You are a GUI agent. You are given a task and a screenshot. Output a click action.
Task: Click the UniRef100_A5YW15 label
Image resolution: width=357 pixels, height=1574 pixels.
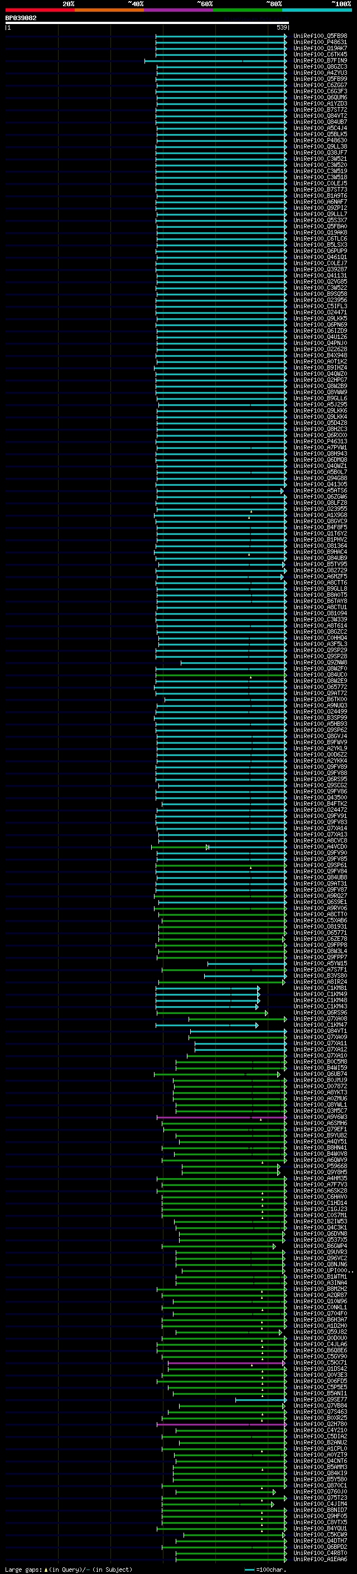[320, 964]
